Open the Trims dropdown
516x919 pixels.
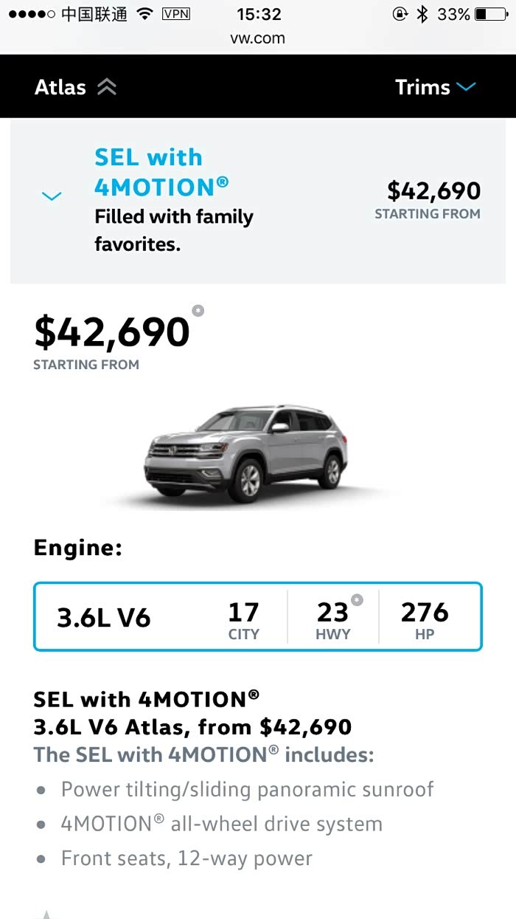pos(435,87)
